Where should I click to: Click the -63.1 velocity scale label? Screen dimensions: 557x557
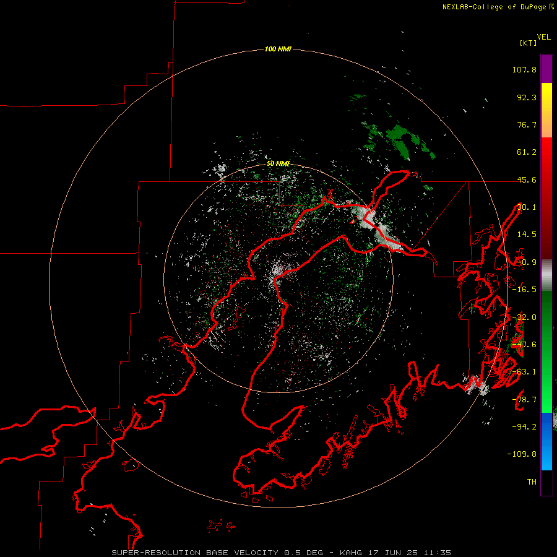(x=524, y=372)
